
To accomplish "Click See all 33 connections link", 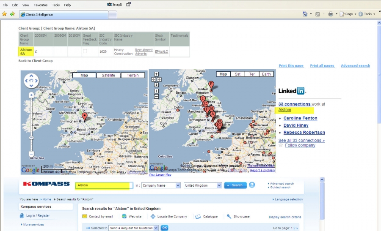I will pos(301,140).
